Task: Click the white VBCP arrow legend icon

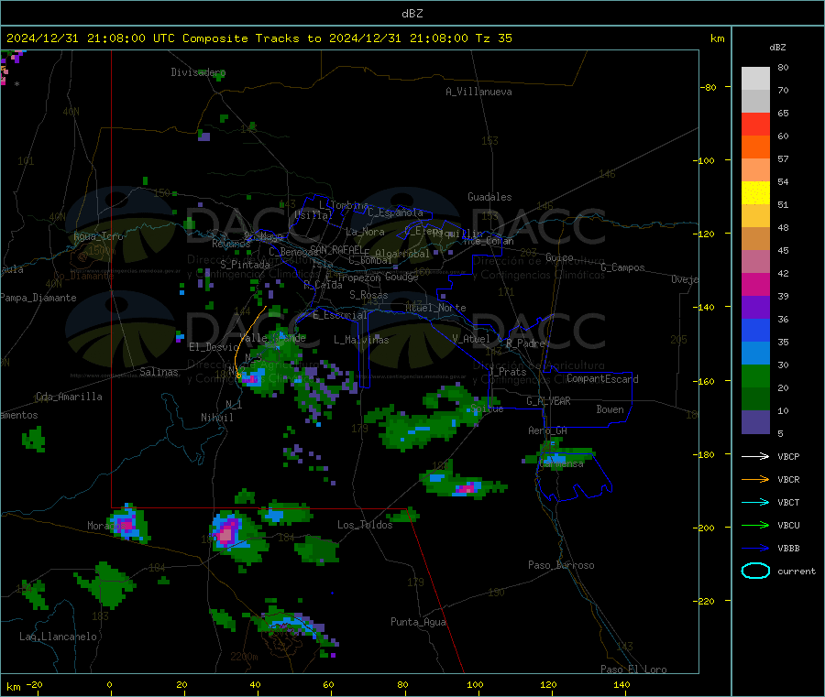Action: click(755, 456)
